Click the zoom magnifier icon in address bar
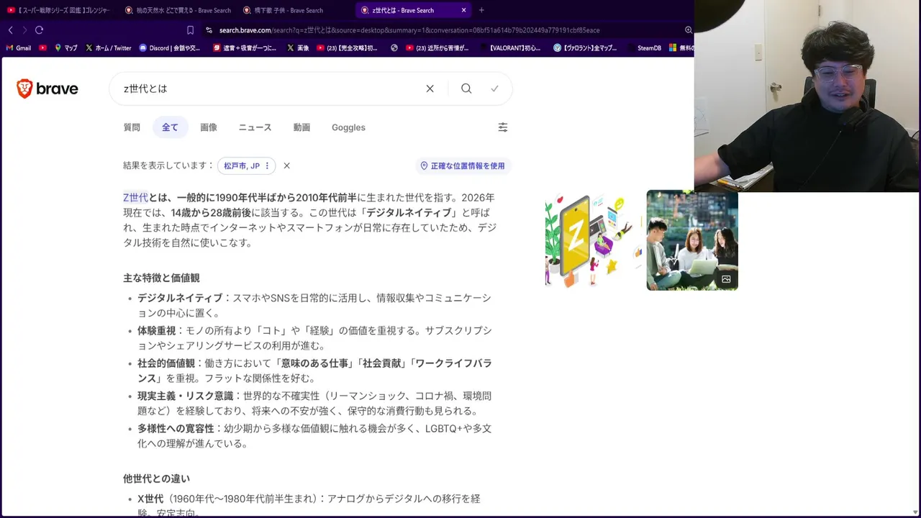The image size is (921, 518). click(688, 30)
